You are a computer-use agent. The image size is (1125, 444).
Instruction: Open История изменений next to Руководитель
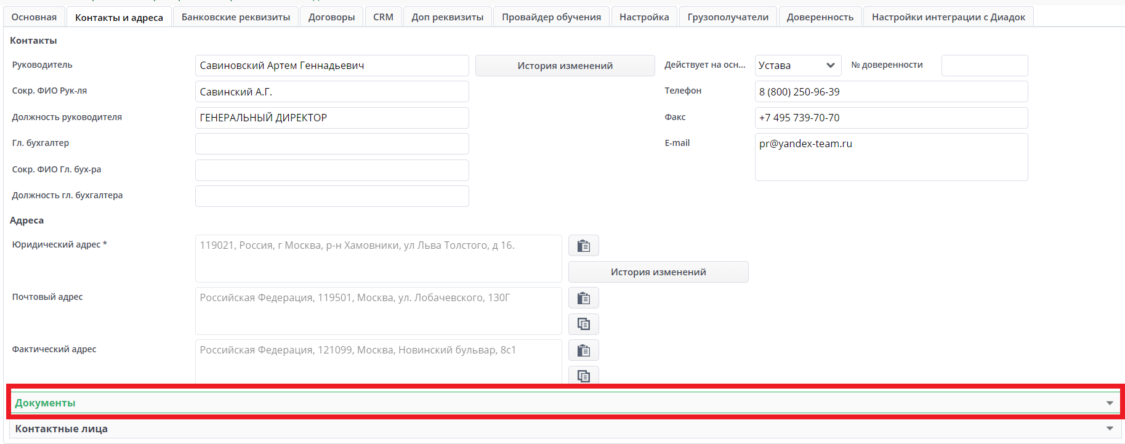pos(565,66)
